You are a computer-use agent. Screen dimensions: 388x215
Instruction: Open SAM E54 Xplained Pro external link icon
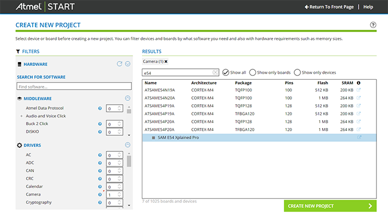(x=359, y=137)
